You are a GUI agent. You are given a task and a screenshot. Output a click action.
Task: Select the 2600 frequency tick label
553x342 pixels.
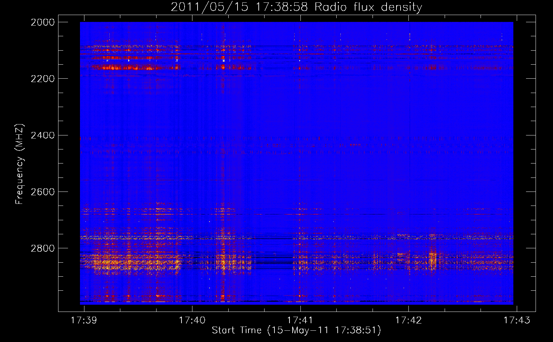[43, 192]
